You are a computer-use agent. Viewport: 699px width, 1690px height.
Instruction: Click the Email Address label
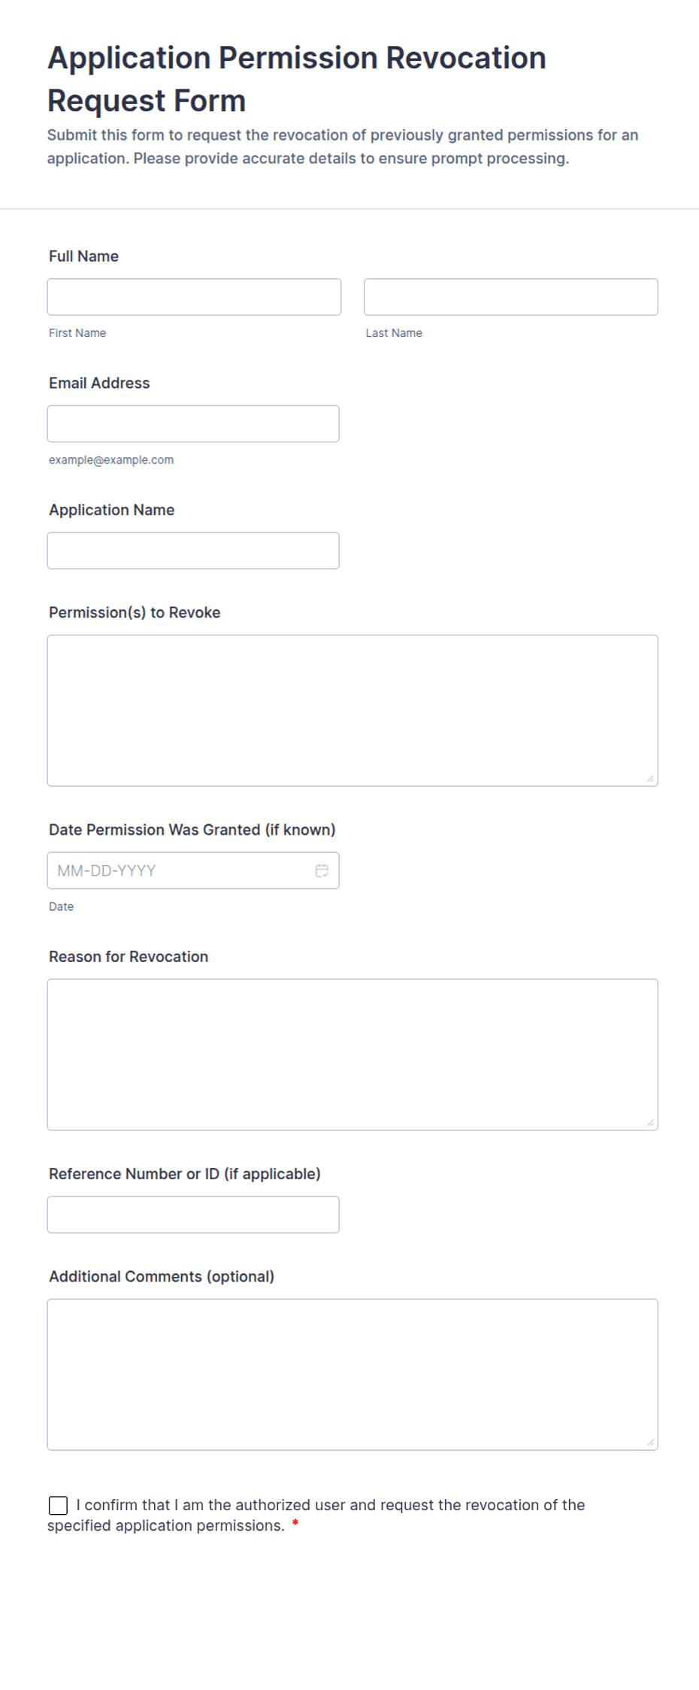pyautogui.click(x=99, y=383)
